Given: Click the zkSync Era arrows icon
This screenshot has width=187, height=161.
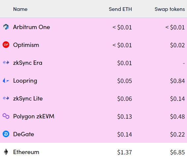Looking at the screenshot, I should click(6, 62).
